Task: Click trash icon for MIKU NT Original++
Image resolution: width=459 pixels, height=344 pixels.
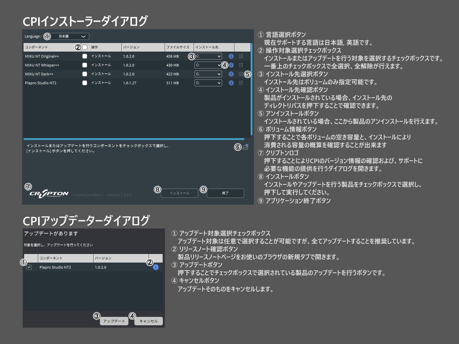Action: [x=241, y=56]
